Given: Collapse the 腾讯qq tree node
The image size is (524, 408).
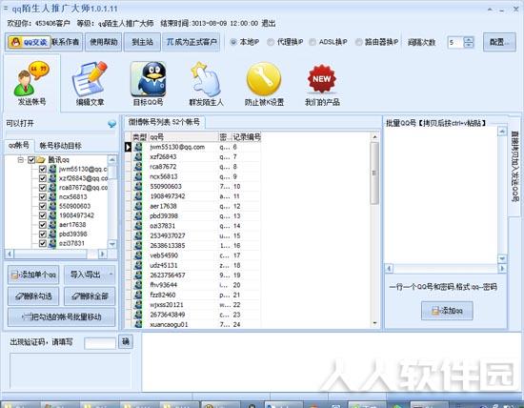Looking at the screenshot, I should (x=21, y=160).
